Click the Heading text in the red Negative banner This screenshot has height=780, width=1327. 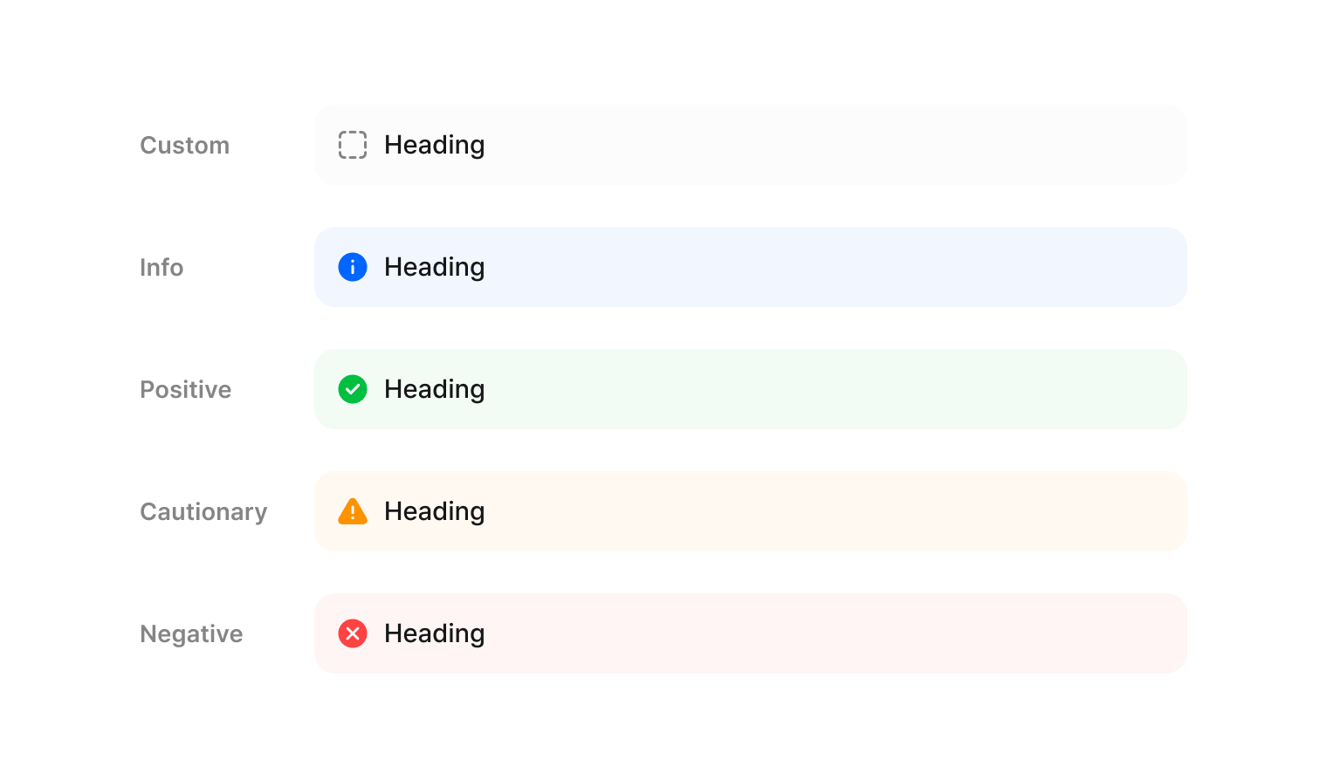434,633
